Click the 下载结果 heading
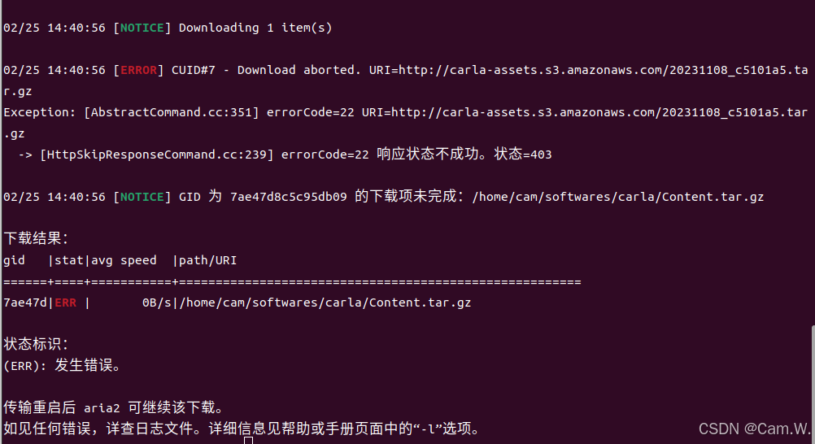 coord(36,238)
